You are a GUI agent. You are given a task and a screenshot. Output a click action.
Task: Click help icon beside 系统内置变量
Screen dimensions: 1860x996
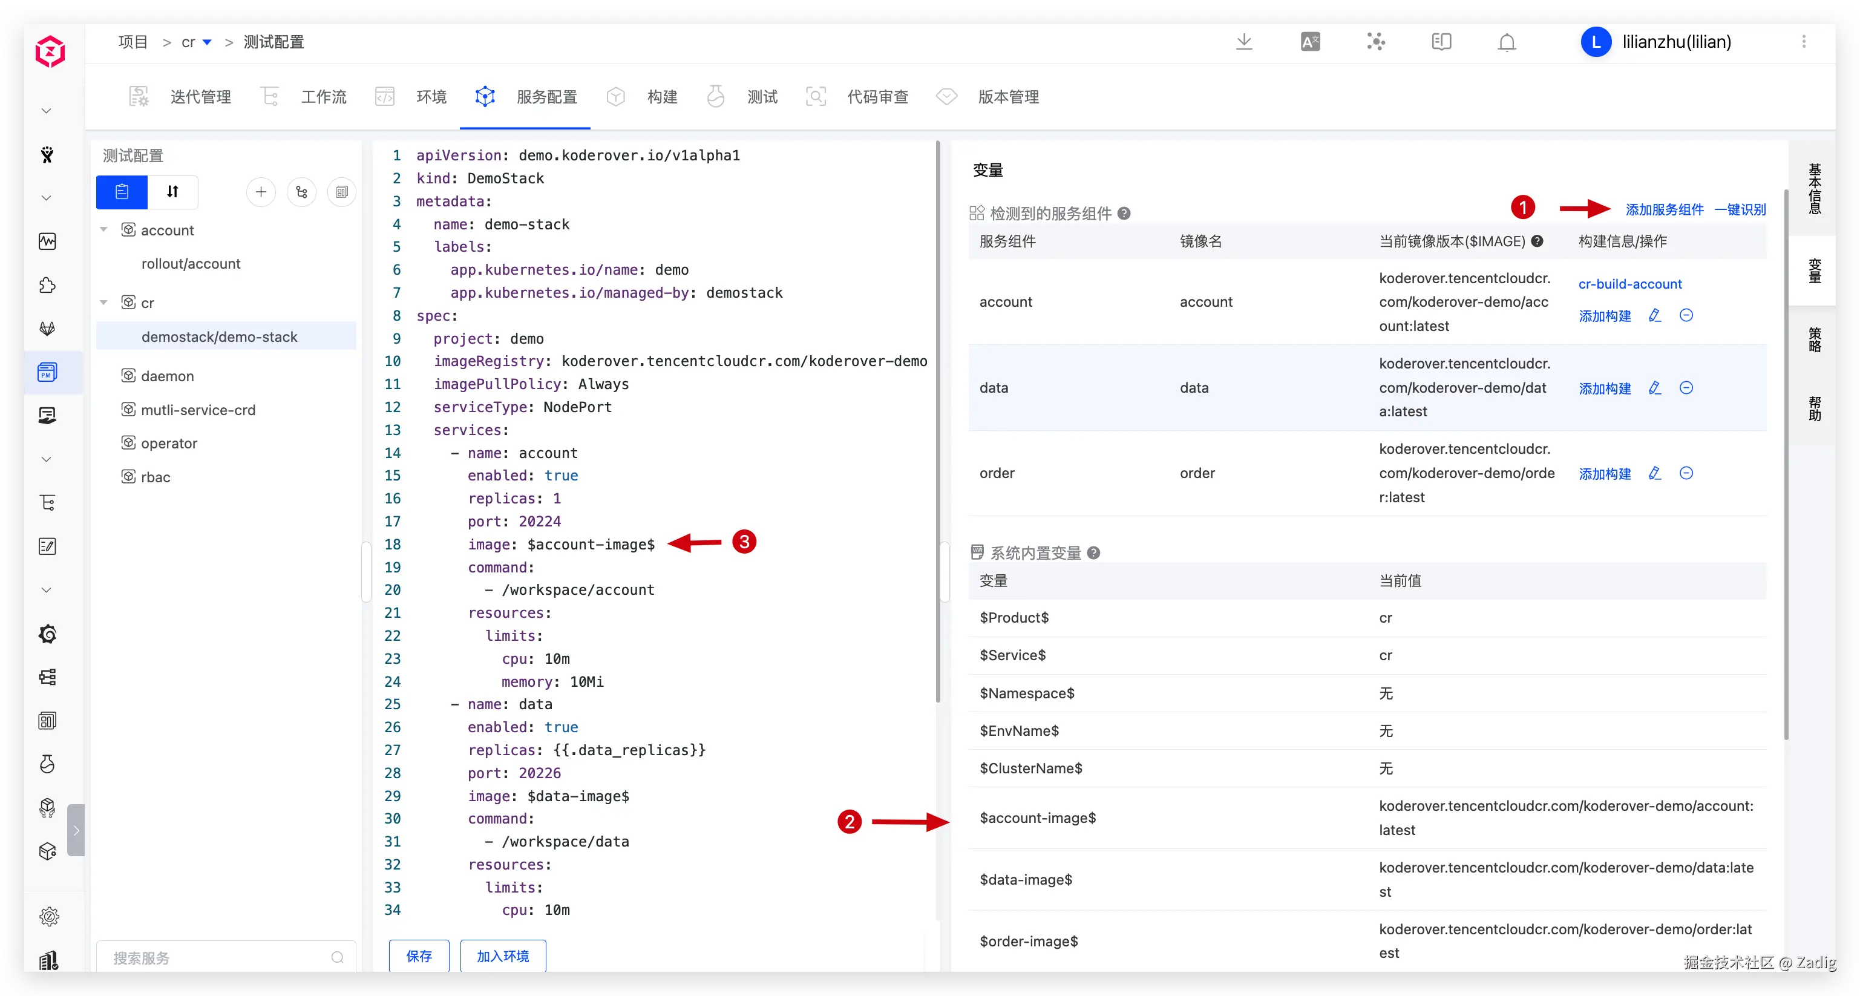pyautogui.click(x=1094, y=552)
